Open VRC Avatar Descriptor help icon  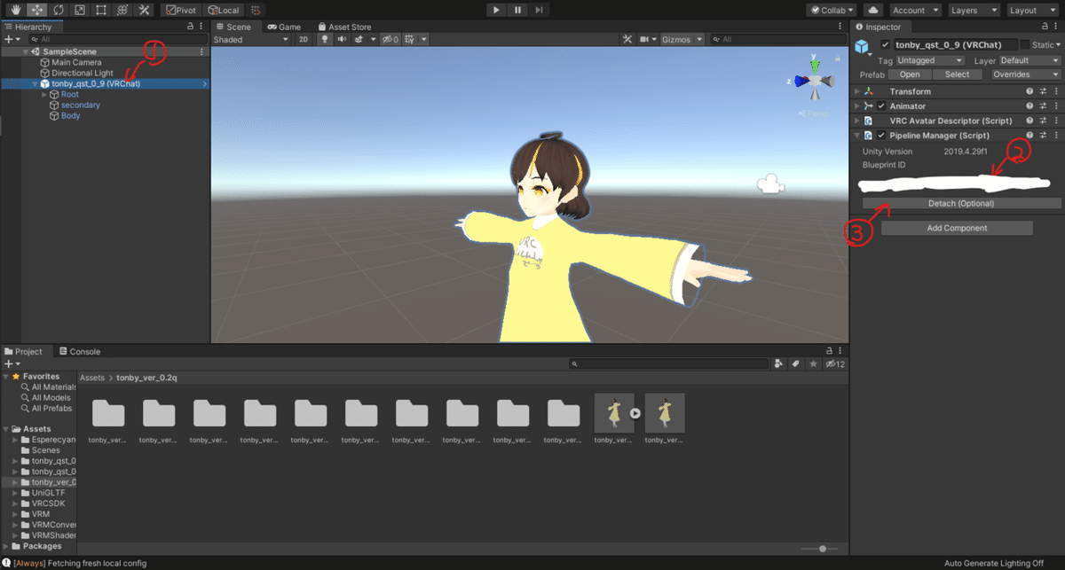[1029, 121]
